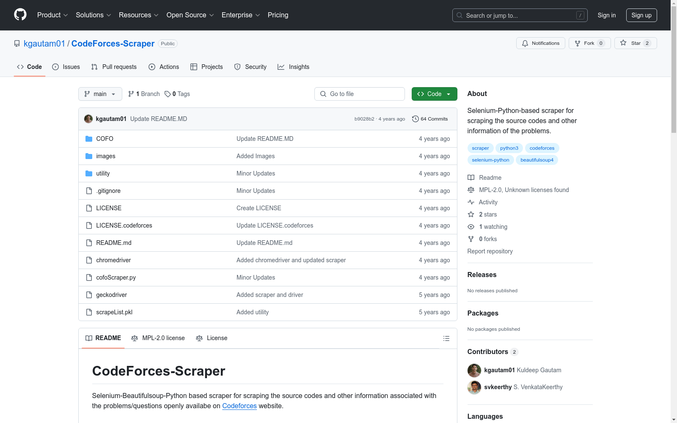Click the fork icon in Fork button

coord(578,43)
